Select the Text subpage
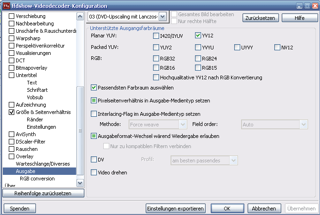This screenshot has width=320, height=215. (32, 83)
